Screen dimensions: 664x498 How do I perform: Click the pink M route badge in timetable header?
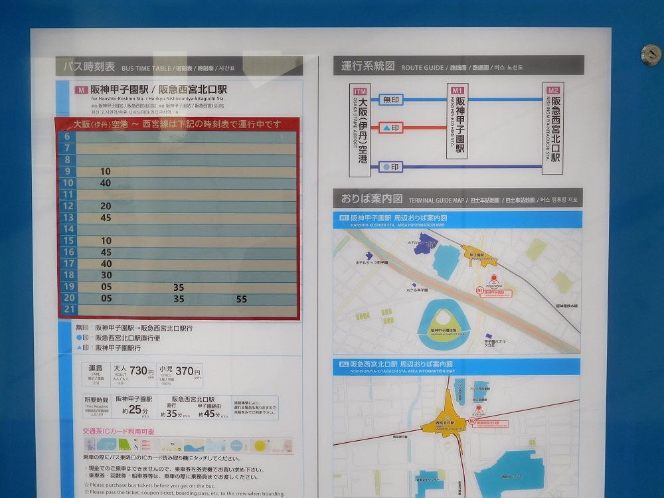81,90
